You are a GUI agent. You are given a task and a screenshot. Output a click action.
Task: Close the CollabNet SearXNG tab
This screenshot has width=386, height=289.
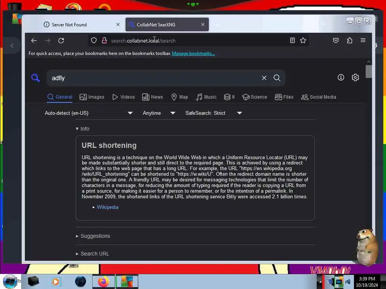202,24
